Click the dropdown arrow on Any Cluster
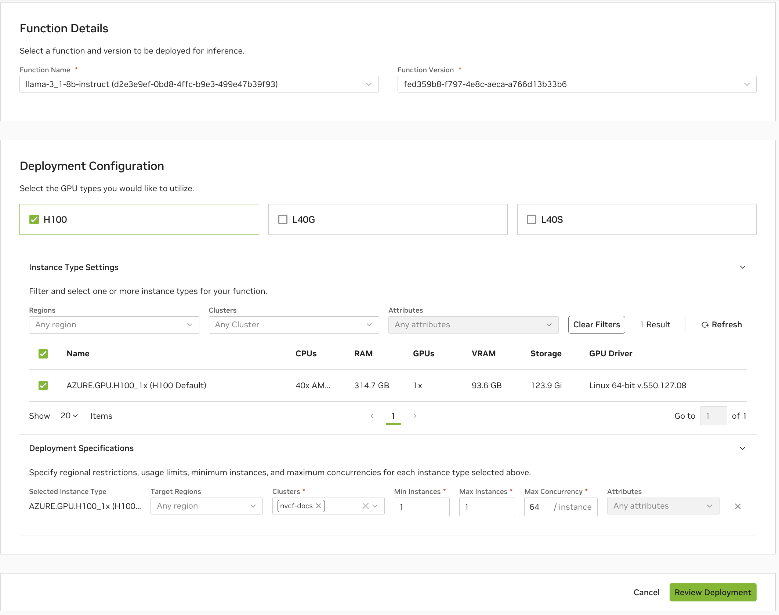Screen dimensions: 779x615 point(369,325)
